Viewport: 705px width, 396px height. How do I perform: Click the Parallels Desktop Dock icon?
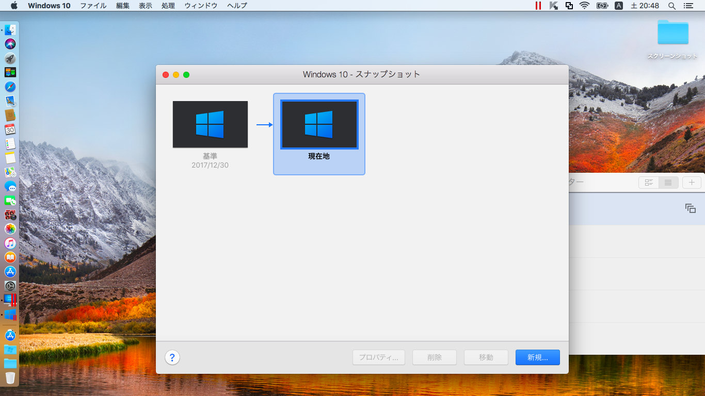point(10,300)
